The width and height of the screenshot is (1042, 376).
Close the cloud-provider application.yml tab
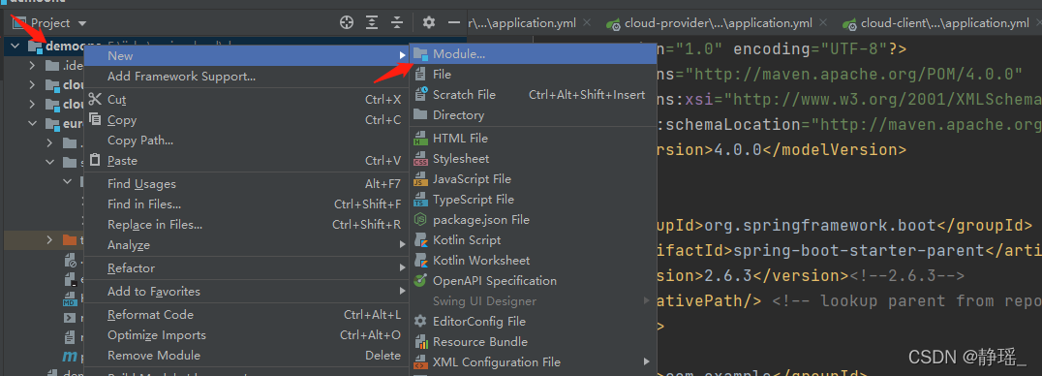coord(823,23)
